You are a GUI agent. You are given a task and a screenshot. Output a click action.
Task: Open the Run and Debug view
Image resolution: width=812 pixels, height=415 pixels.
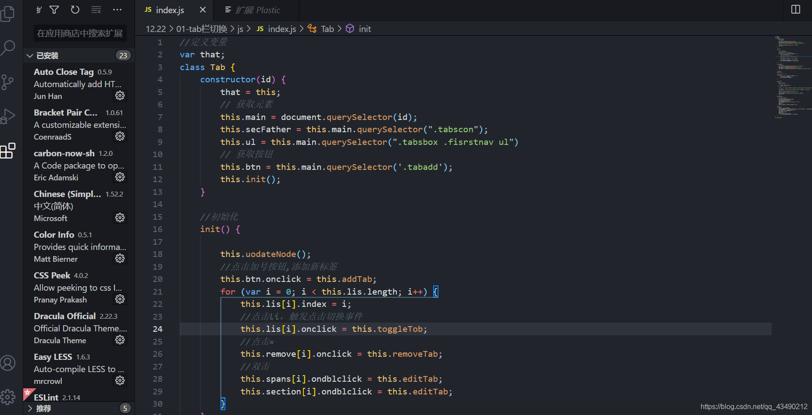coord(8,116)
